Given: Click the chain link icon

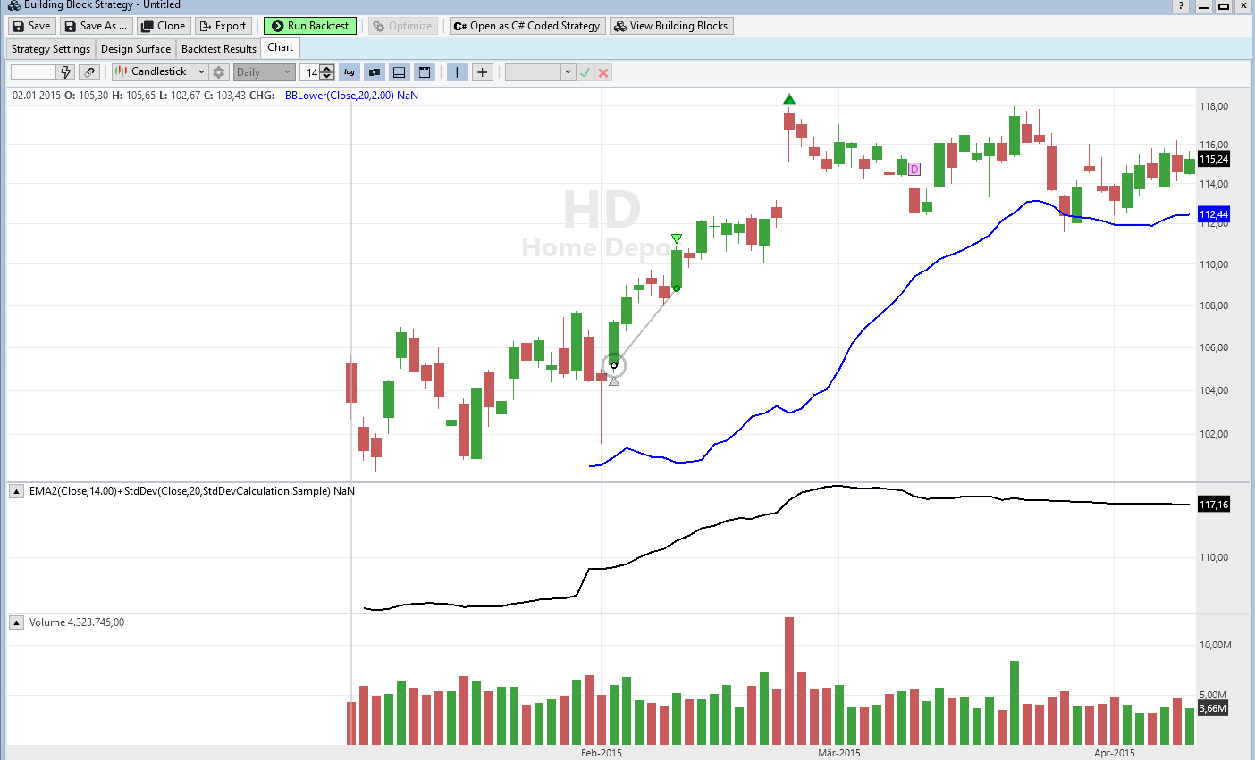Looking at the screenshot, I should coord(89,72).
